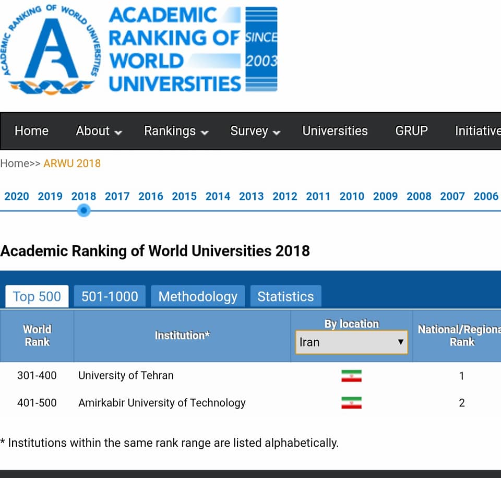This screenshot has width=501, height=478.
Task: Select year 2017 on the timeline
Action: click(117, 196)
